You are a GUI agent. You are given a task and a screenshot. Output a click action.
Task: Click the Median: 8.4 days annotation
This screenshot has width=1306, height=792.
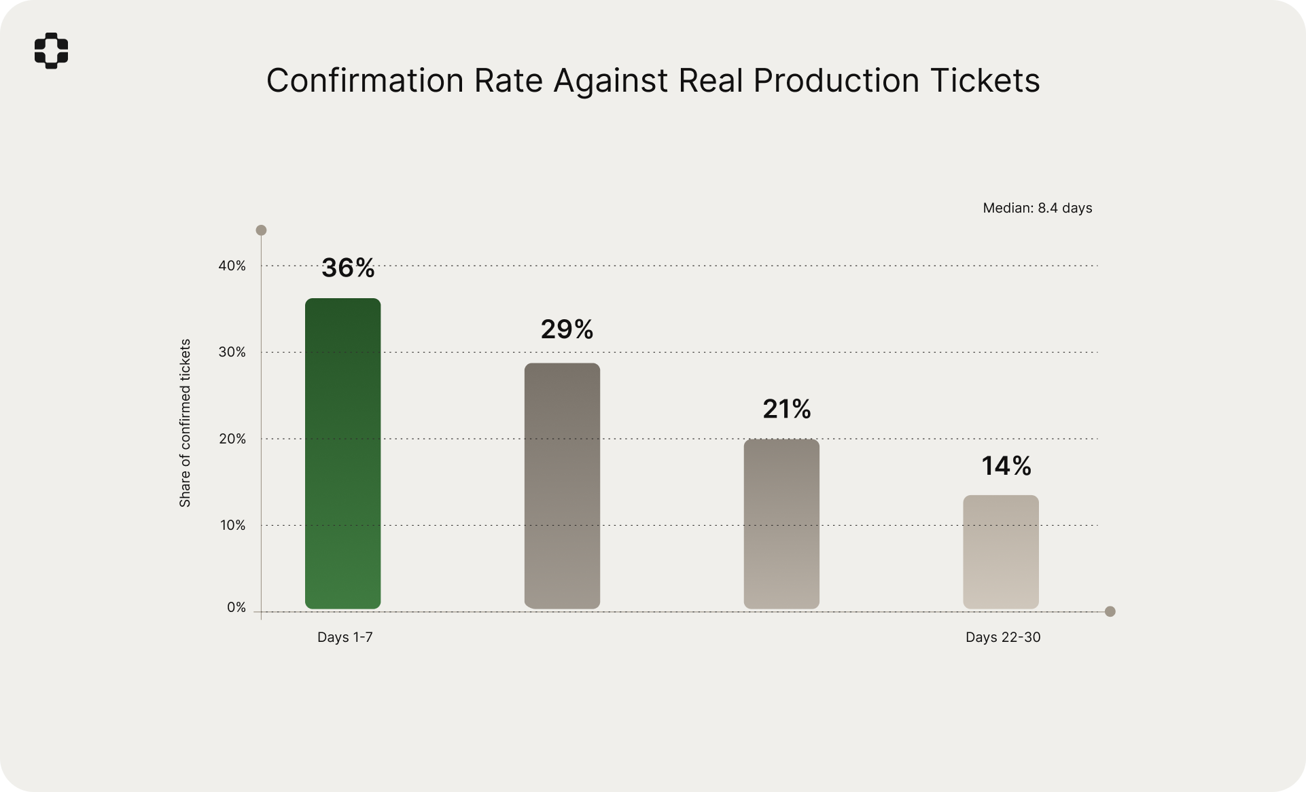pos(1037,208)
